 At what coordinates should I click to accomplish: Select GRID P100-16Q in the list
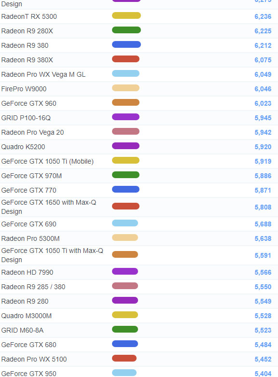click(x=26, y=118)
